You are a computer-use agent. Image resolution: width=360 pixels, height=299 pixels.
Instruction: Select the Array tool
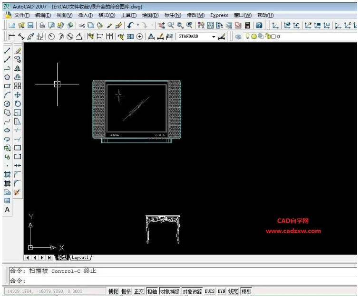tap(18, 86)
